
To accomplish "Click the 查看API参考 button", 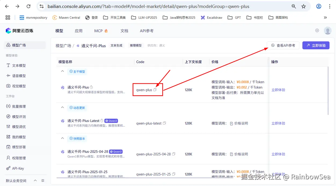I will point(283,45).
